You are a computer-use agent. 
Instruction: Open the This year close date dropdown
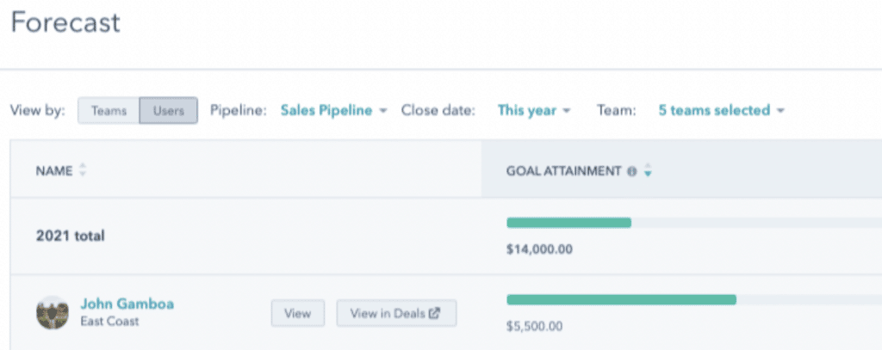(534, 110)
